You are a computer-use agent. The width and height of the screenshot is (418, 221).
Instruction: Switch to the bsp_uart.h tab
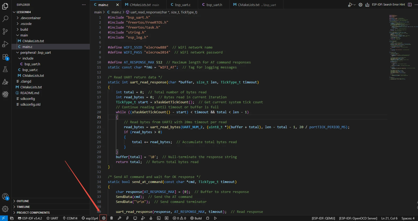tap(214, 5)
